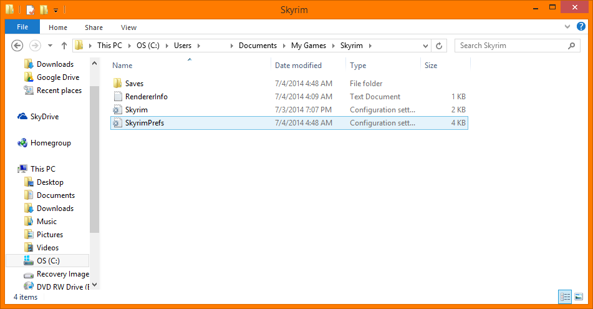Click the New folder icon in title bar
This screenshot has height=309, width=593.
44,10
